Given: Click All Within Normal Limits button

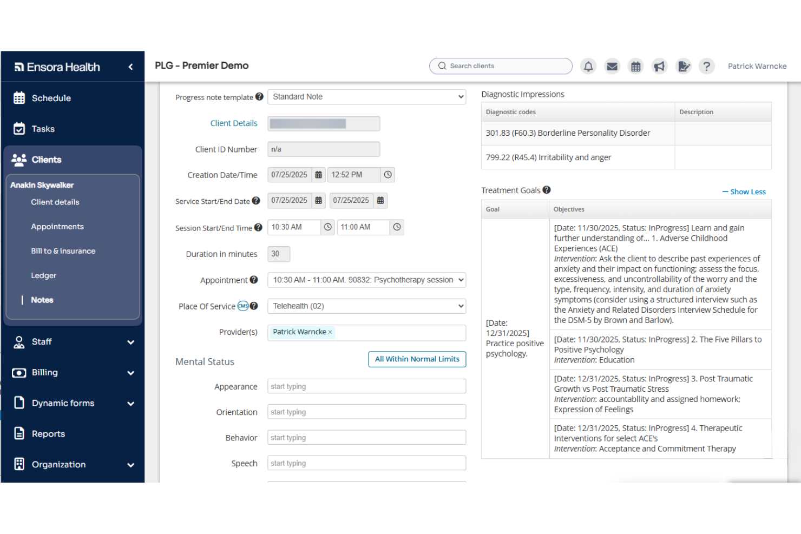Looking at the screenshot, I should tap(417, 359).
